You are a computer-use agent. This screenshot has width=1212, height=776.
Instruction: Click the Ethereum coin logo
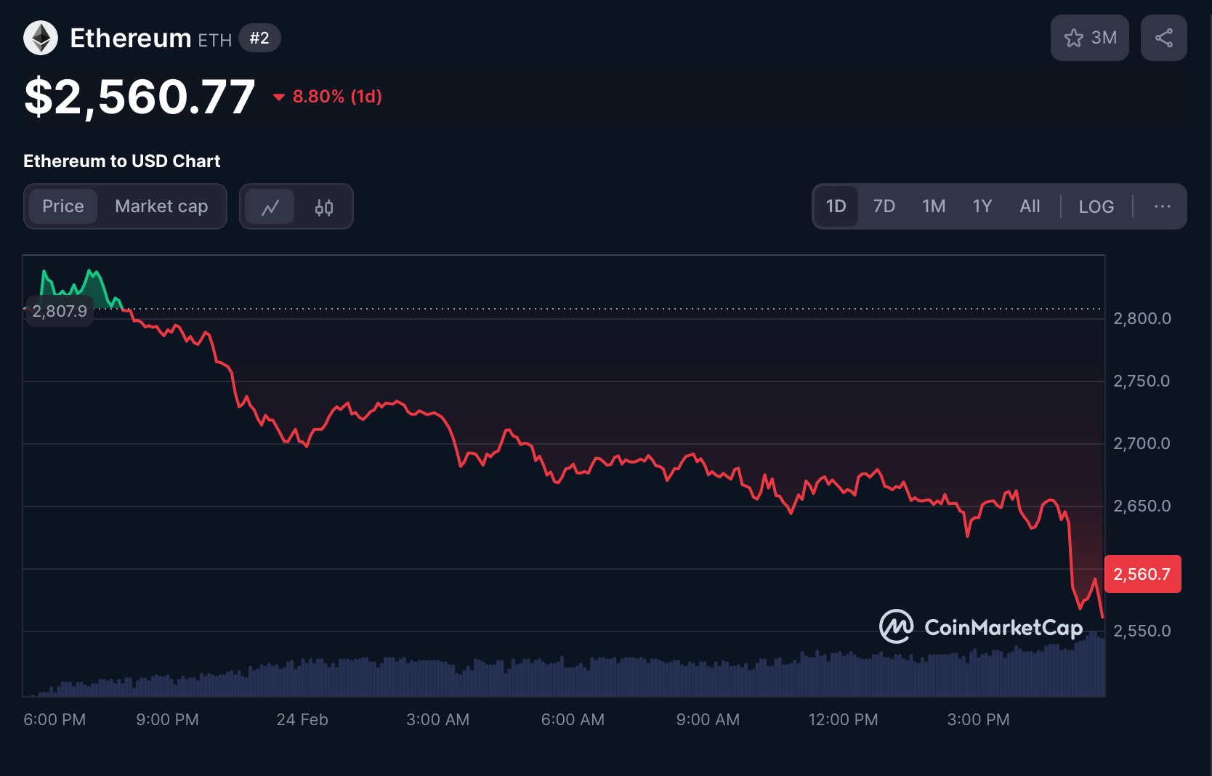pyautogui.click(x=41, y=38)
